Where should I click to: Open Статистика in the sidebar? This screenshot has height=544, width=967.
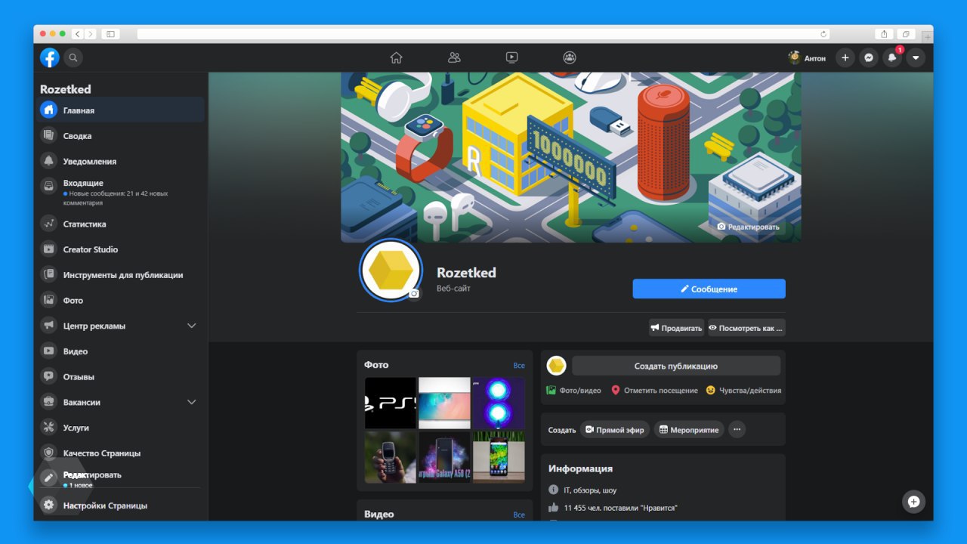click(121, 224)
